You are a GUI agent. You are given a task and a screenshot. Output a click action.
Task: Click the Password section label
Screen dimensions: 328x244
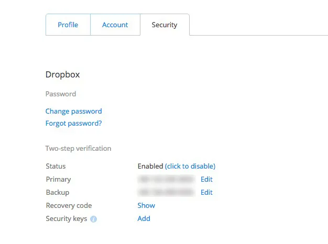click(60, 94)
